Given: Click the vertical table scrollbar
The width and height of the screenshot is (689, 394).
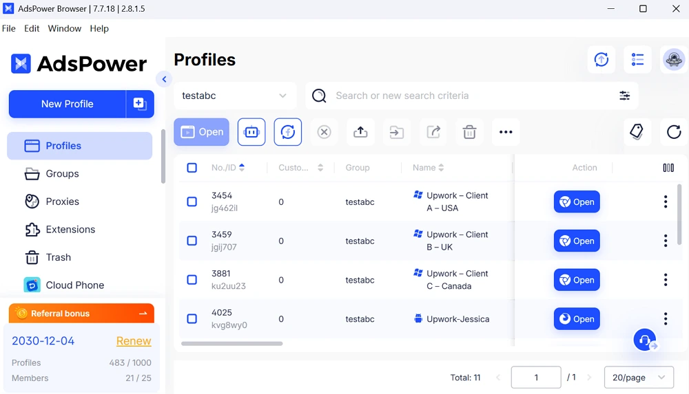Looking at the screenshot, I should click(679, 215).
